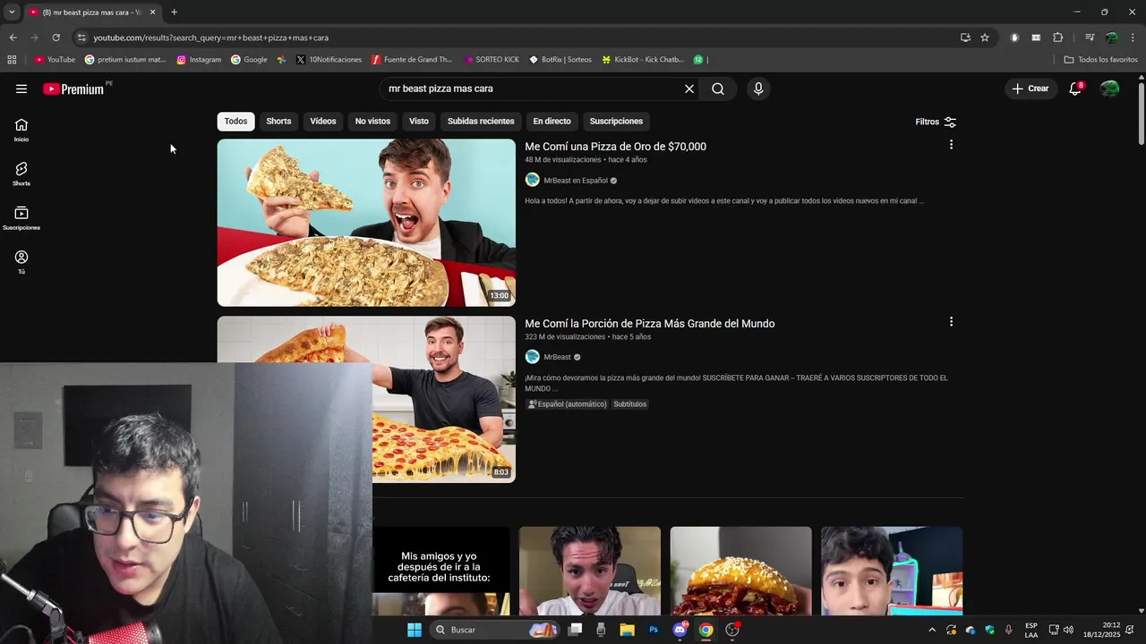1146x644 pixels.
Task: Open video Me Comí una Pizza de Oro title
Action: coord(615,147)
